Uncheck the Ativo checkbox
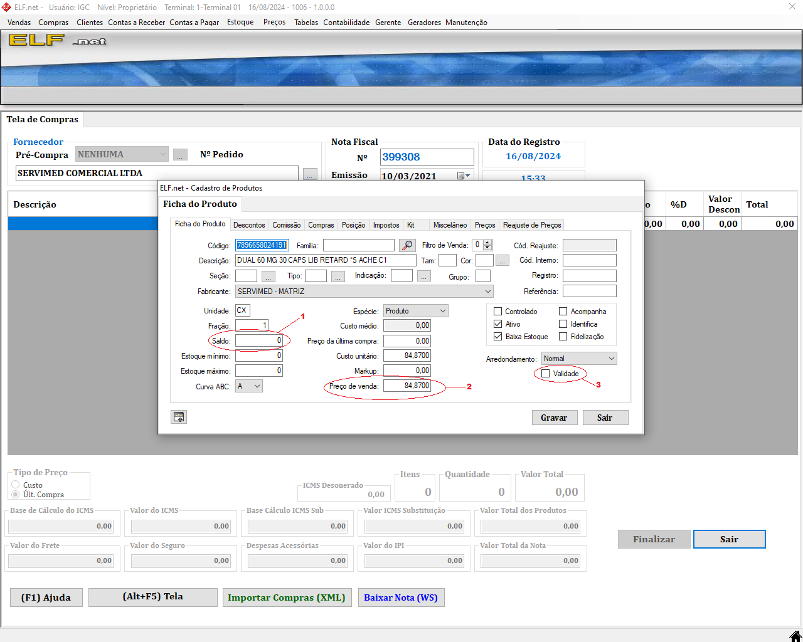 pyautogui.click(x=498, y=324)
